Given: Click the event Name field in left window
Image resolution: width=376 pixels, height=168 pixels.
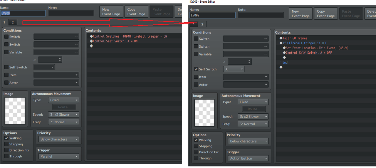Looking at the screenshot, I should coord(23,13).
